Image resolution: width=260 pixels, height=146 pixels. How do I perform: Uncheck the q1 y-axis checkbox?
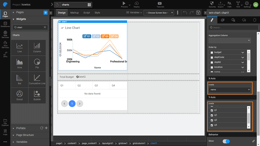point(212,110)
